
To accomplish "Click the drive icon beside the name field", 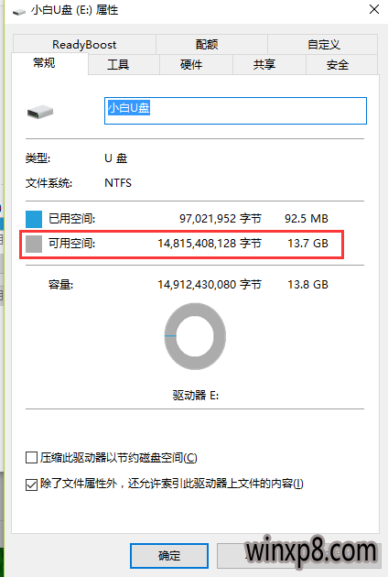I will pos(40,112).
